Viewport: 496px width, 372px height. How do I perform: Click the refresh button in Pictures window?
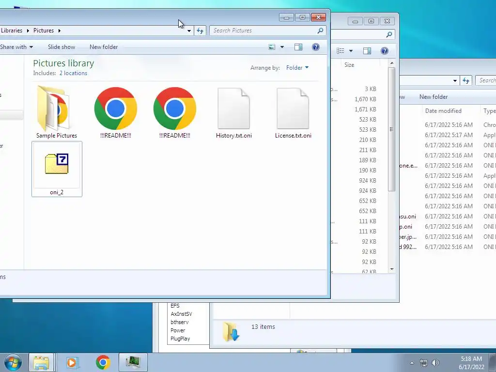click(x=200, y=31)
